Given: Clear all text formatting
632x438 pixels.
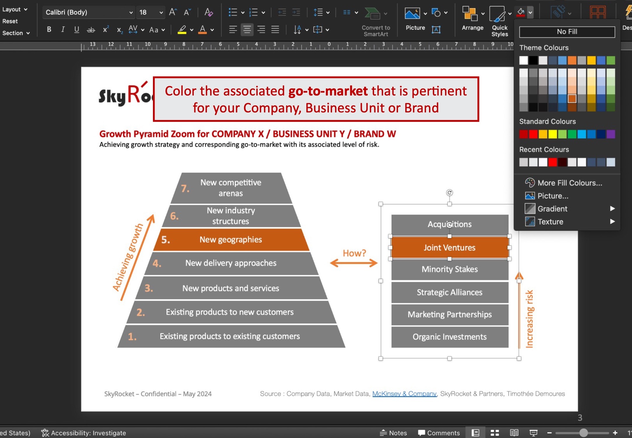Looking at the screenshot, I should 209,12.
